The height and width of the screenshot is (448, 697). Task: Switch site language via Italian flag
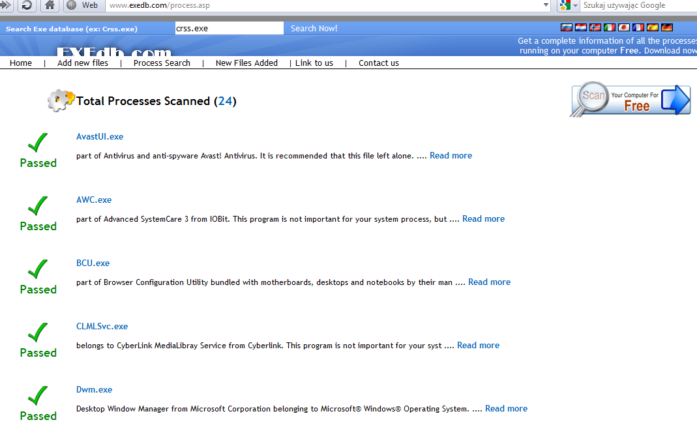(610, 27)
